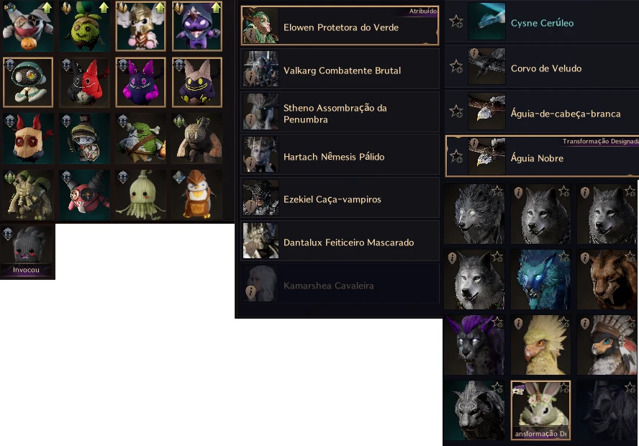The image size is (639, 446).
Task: Select Valkarg Combatente Brutal entry
Action: coord(340,69)
